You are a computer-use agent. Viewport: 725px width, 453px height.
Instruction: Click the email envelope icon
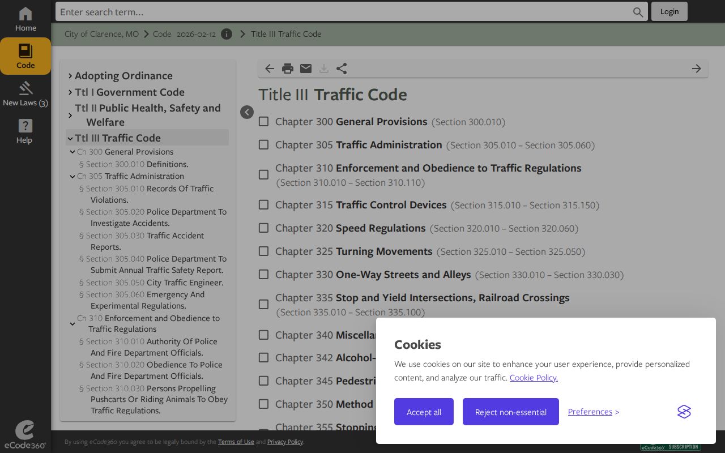306,69
